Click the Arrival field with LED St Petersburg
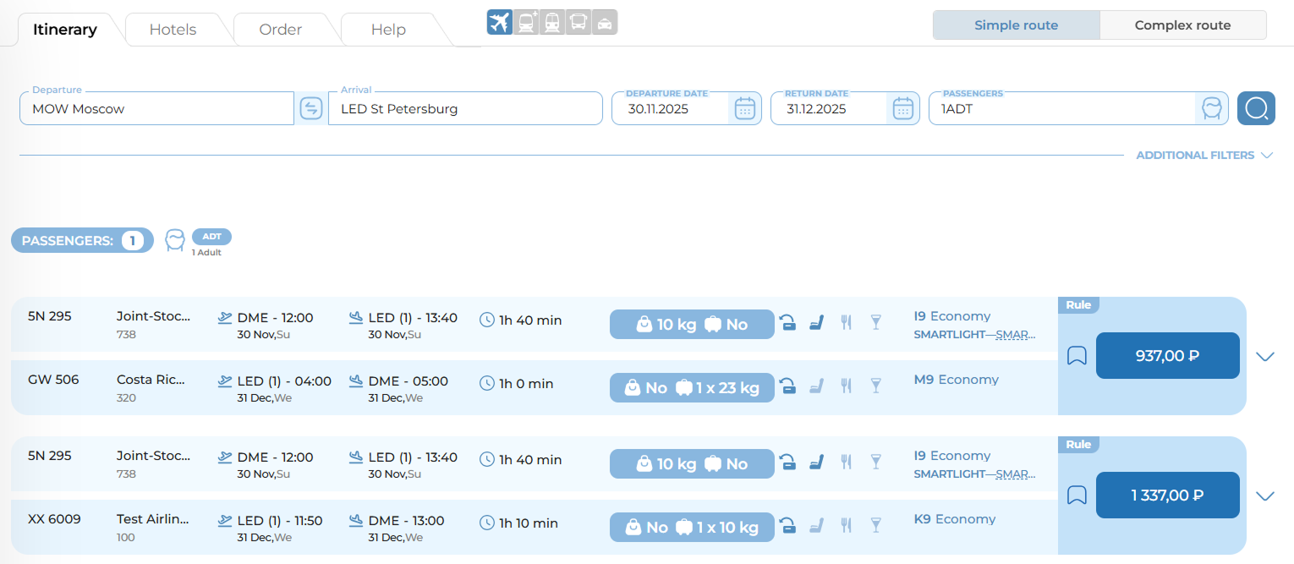1294x564 pixels. click(464, 109)
